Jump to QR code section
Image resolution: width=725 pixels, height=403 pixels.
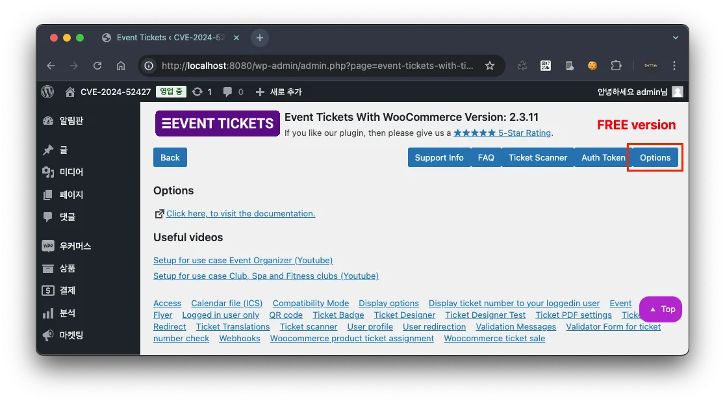click(286, 315)
